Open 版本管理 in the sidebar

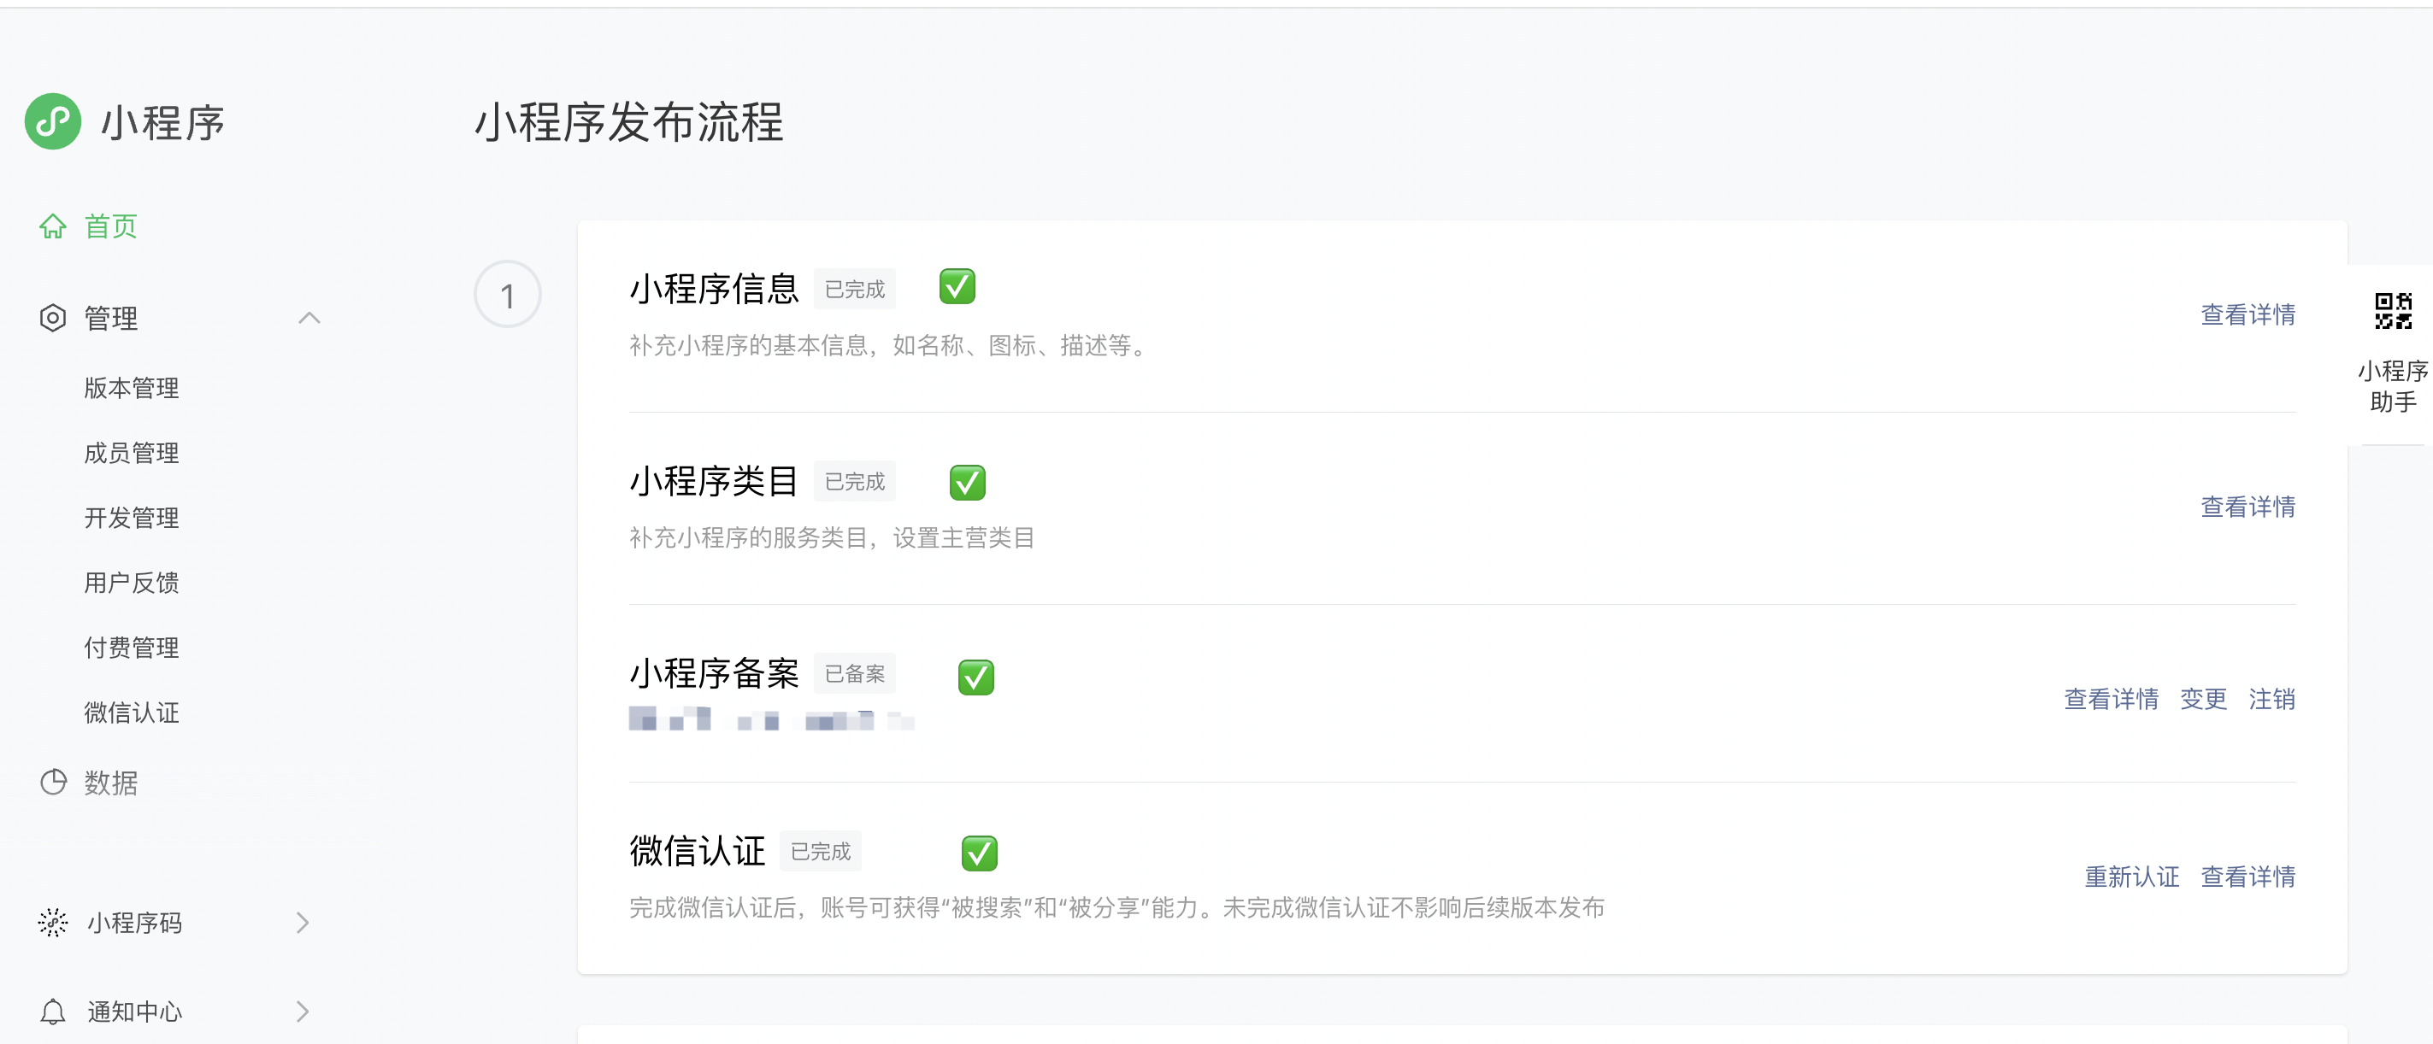click(x=132, y=388)
